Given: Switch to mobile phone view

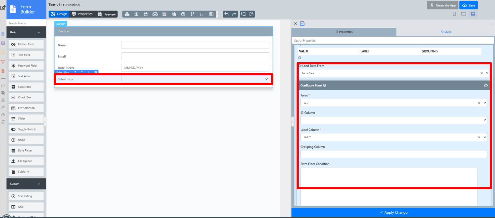Looking at the screenshot, I should (454, 14).
